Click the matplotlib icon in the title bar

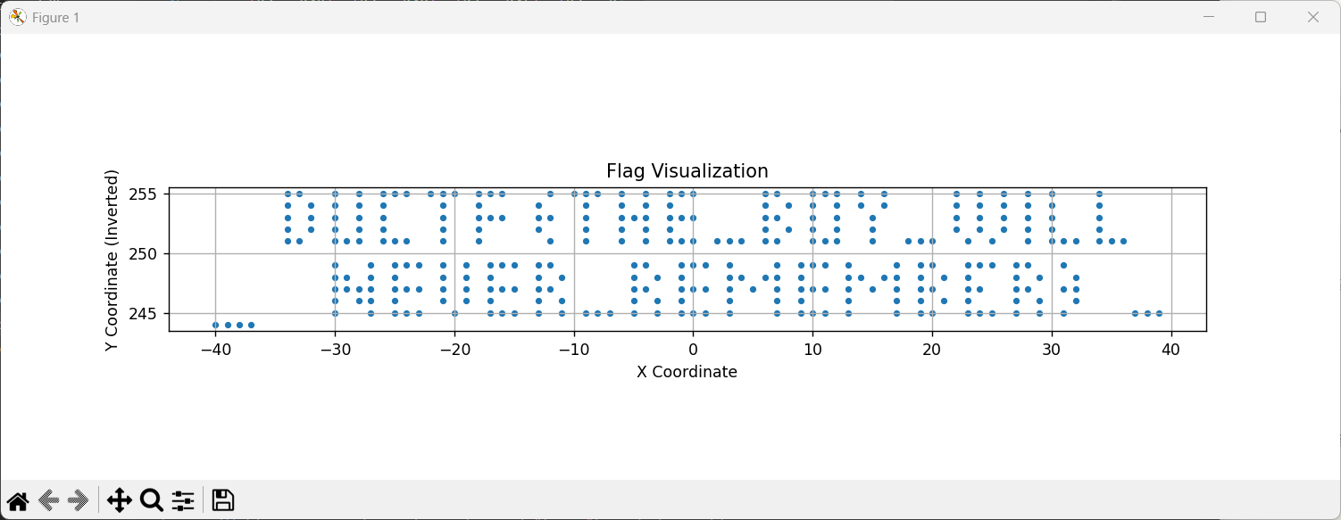pos(18,17)
